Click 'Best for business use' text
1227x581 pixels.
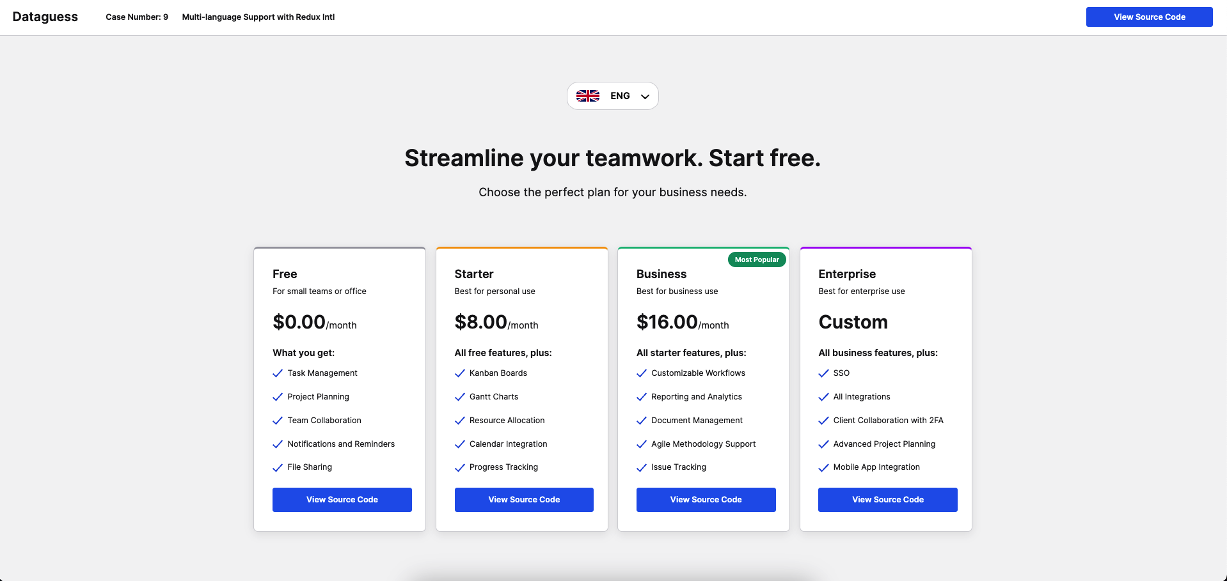pyautogui.click(x=677, y=291)
